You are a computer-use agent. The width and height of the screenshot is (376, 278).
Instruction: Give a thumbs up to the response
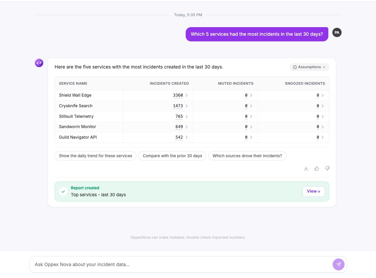[x=316, y=168]
